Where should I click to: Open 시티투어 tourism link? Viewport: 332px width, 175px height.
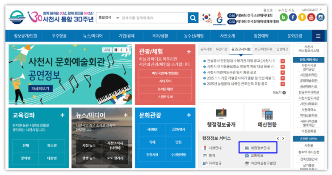click(x=165, y=81)
